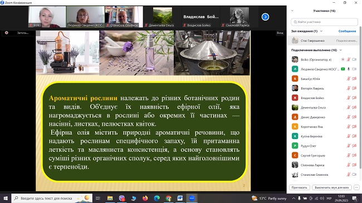Viewport: 362px width, 203px height.
Task: Toggle Станислав Семенюк's muted microphone icon
Action: 349,175
